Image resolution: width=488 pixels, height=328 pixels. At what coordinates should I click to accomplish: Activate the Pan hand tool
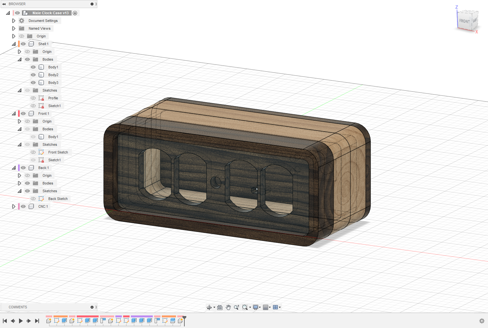(x=228, y=307)
